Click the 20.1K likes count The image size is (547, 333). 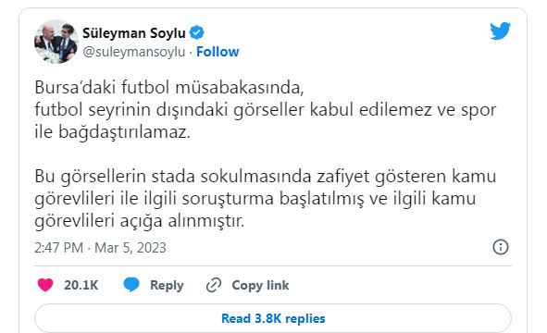tap(81, 285)
